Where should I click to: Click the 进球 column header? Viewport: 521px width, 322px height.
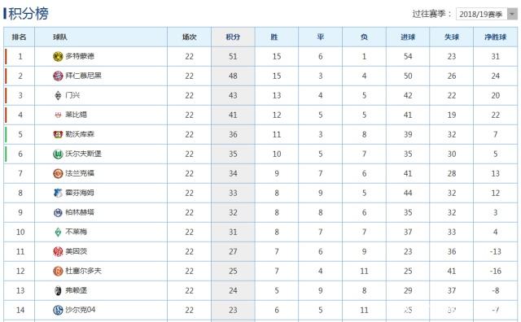pyautogui.click(x=408, y=37)
